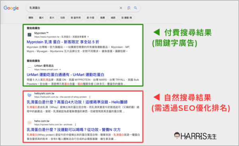The width and height of the screenshot is (239, 146).
Task: Click the heho.com.tw site name
Action: (x=42, y=121)
